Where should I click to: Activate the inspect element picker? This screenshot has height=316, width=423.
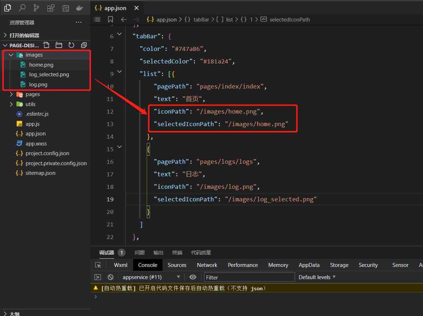click(98, 265)
